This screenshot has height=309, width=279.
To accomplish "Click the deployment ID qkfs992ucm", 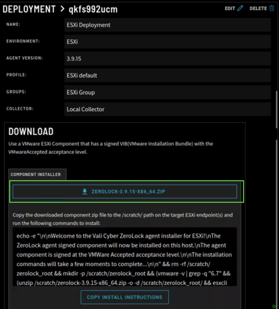I will point(93,9).
